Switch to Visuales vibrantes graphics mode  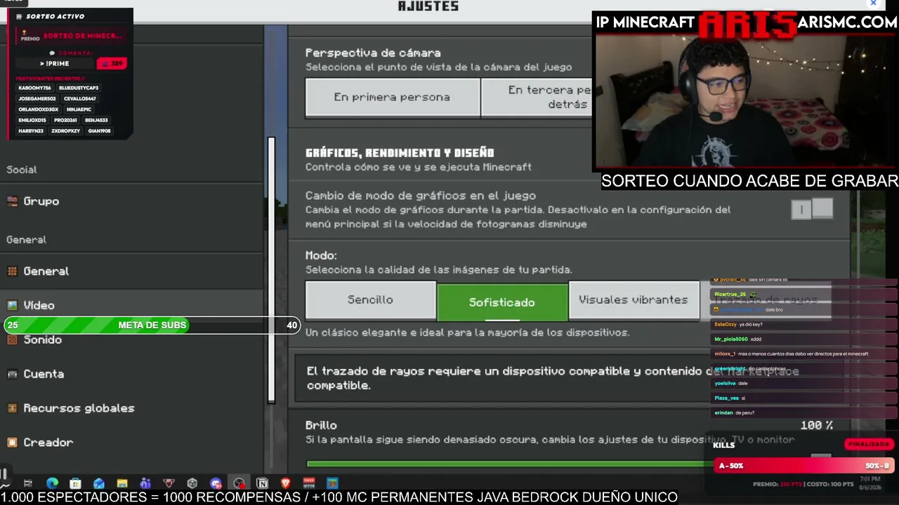point(634,300)
